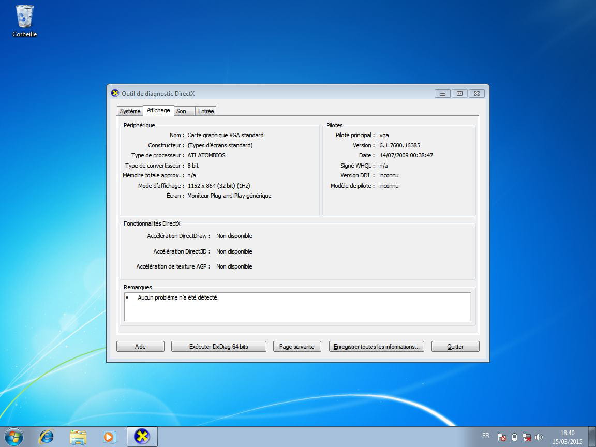Go to Page suivante
The image size is (596, 447).
point(296,347)
